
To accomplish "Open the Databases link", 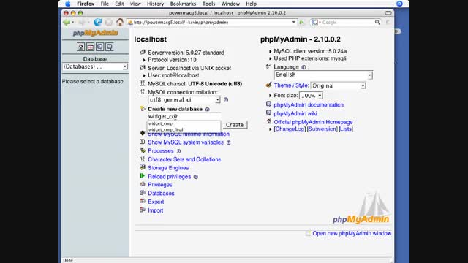I will (161, 194).
